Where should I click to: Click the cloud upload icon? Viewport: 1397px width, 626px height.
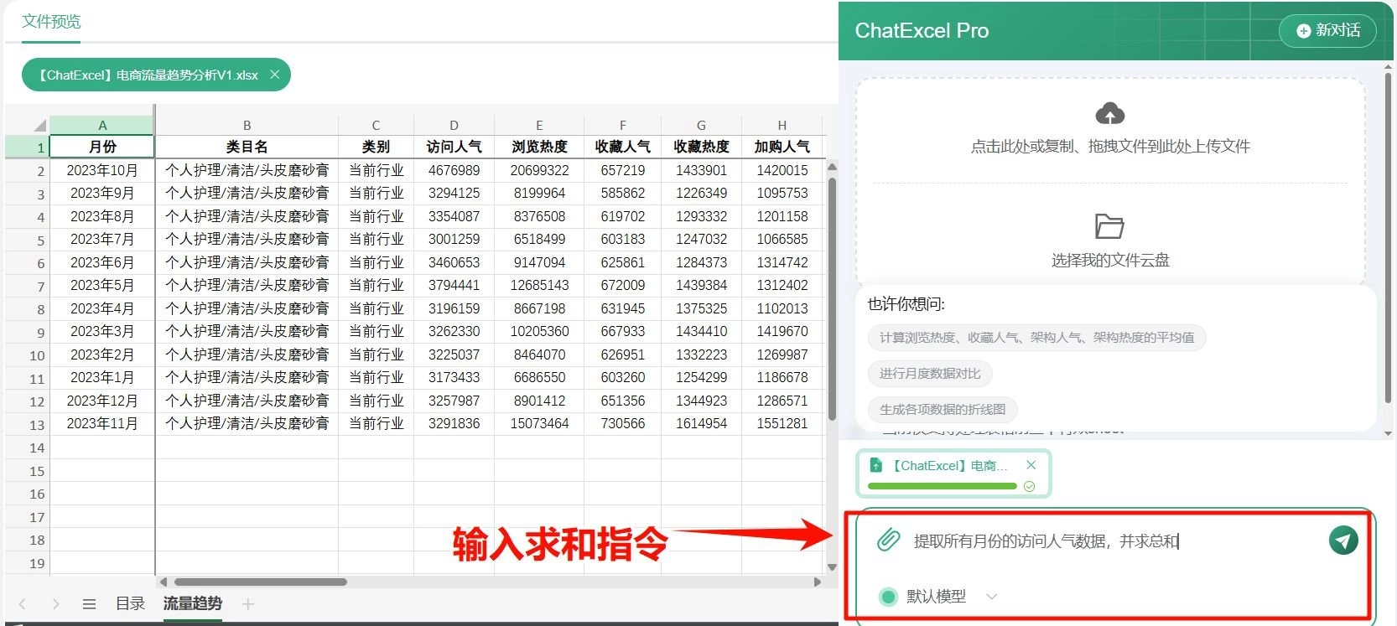[1109, 114]
